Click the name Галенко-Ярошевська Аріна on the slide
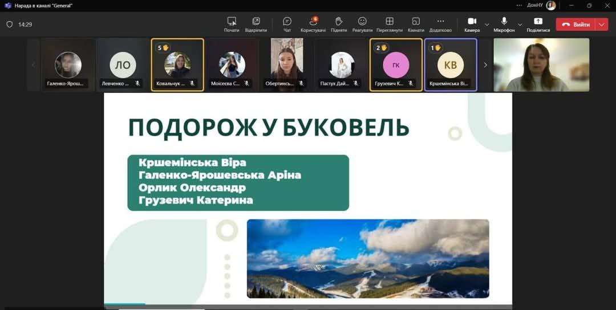616x310 pixels. (x=220, y=175)
